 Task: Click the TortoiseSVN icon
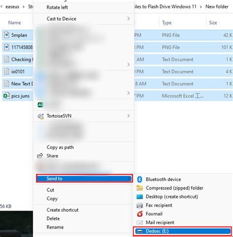click(40, 116)
